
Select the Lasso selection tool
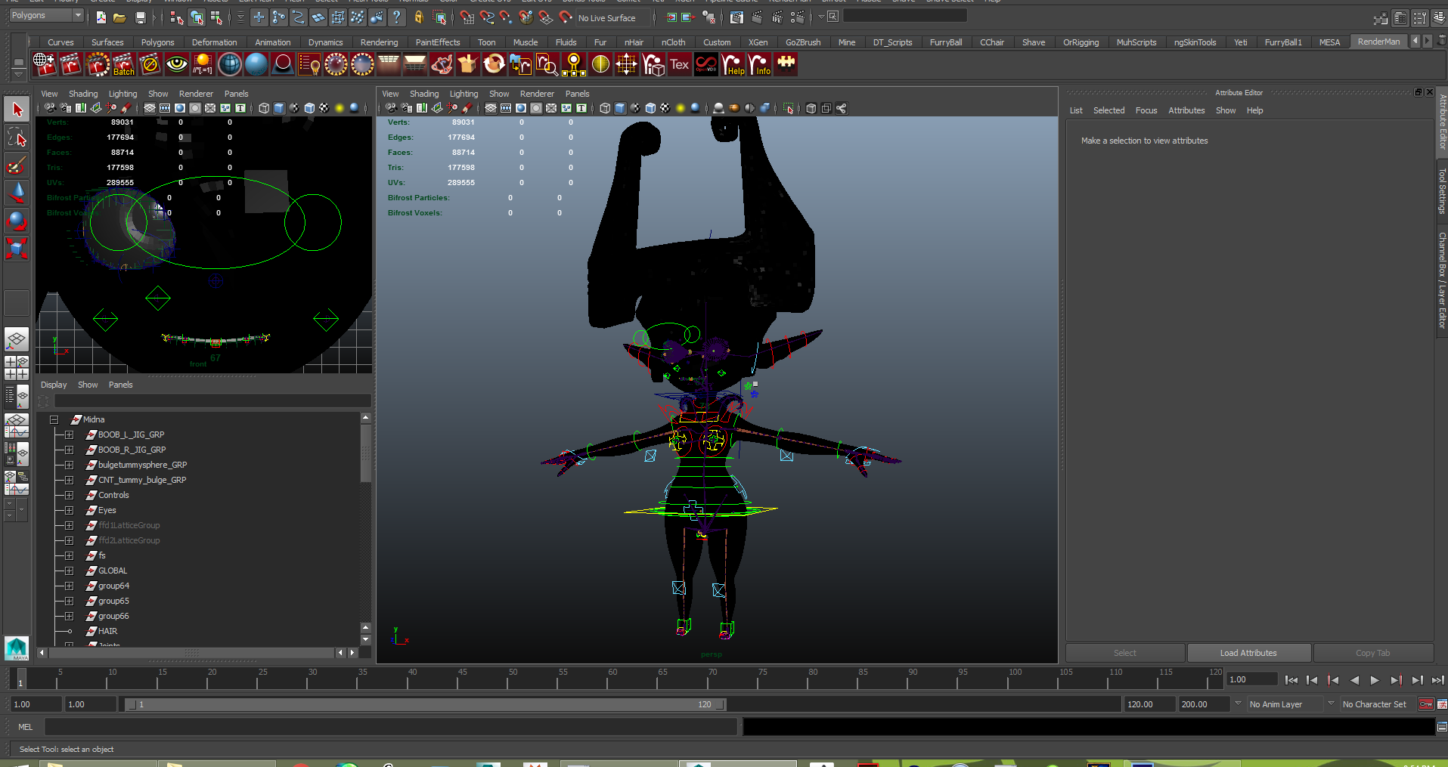17,138
